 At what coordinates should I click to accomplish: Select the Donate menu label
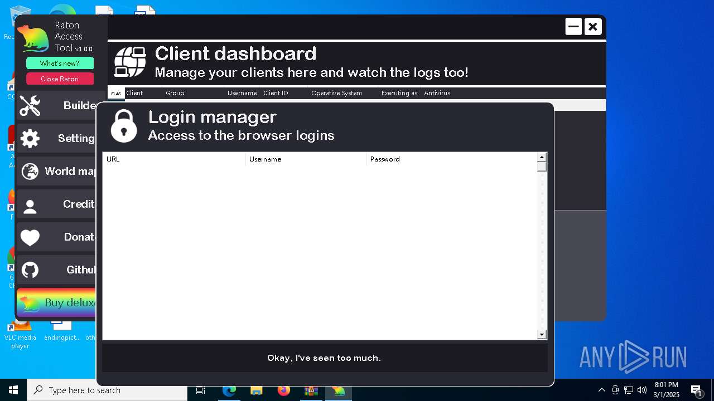coord(80,237)
